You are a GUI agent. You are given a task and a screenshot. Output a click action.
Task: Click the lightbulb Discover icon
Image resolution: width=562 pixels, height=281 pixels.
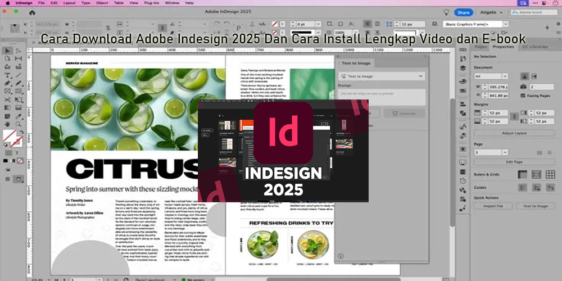446,12
